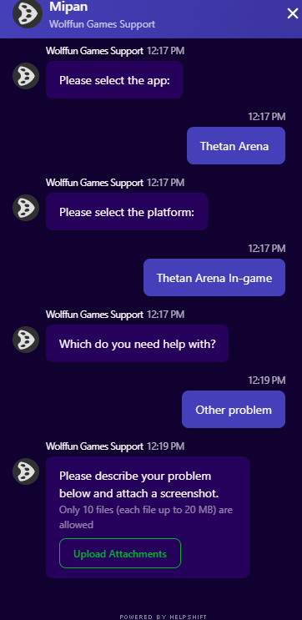Viewport: 302px width, 620px height.
Task: Click the 'Please select the platform:' message
Action: [127, 212]
